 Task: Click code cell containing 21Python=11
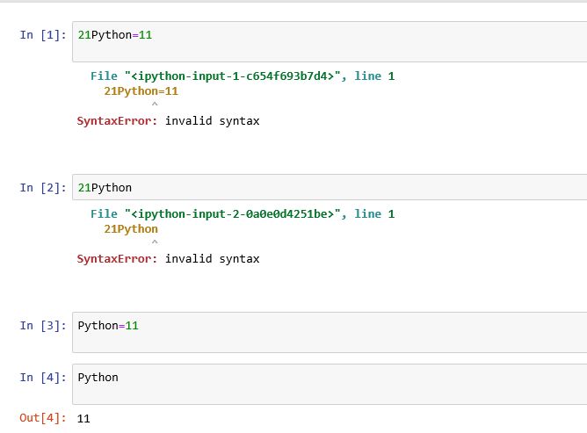click(x=330, y=41)
